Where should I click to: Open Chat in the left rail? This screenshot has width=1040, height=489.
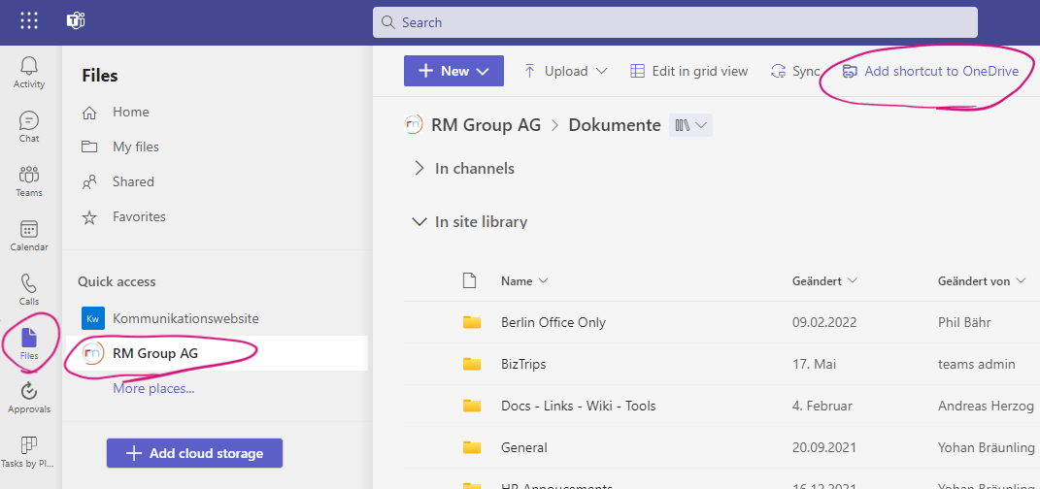pyautogui.click(x=29, y=126)
